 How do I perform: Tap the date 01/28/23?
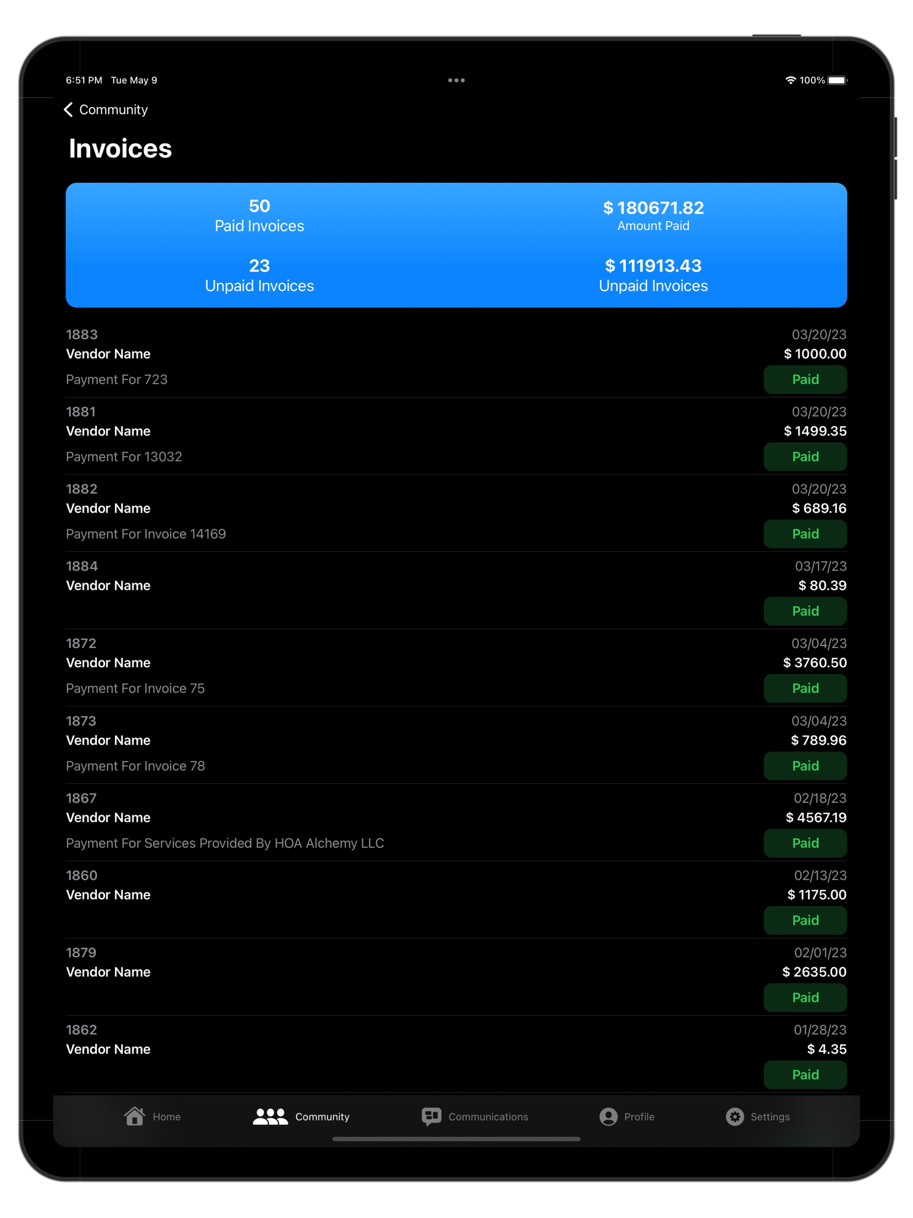(x=820, y=1029)
